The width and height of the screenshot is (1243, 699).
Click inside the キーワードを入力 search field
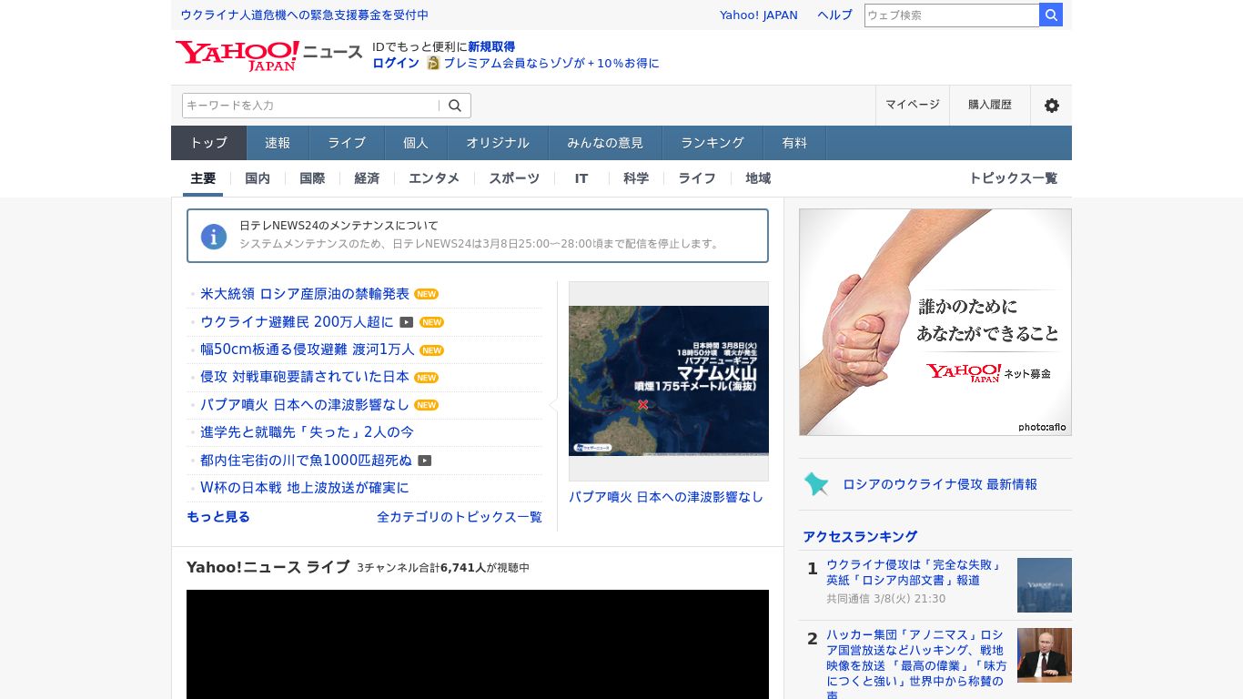coord(309,105)
